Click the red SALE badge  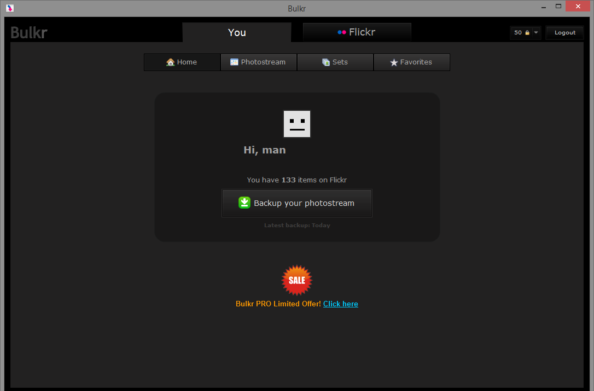[297, 280]
